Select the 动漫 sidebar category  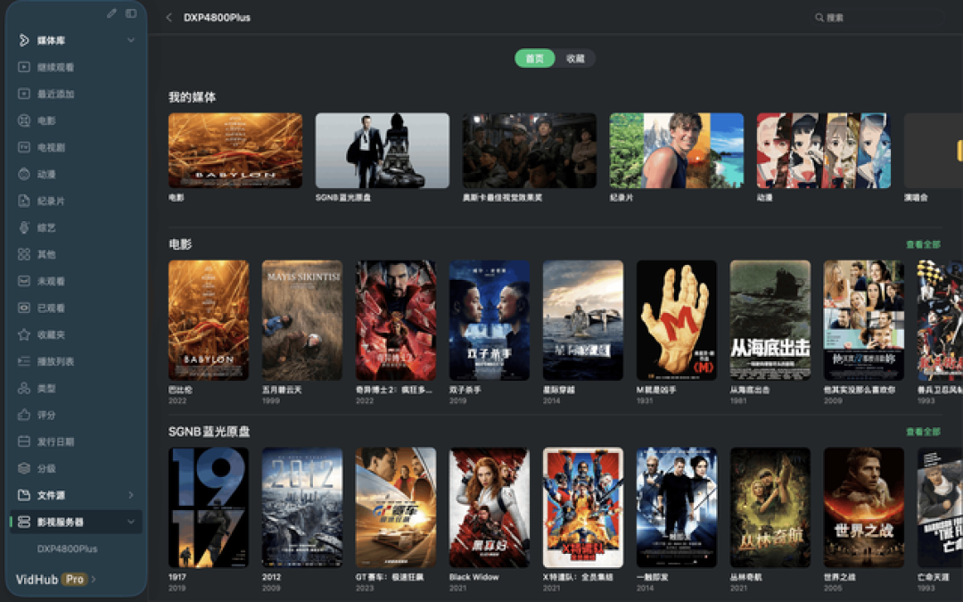(x=77, y=175)
